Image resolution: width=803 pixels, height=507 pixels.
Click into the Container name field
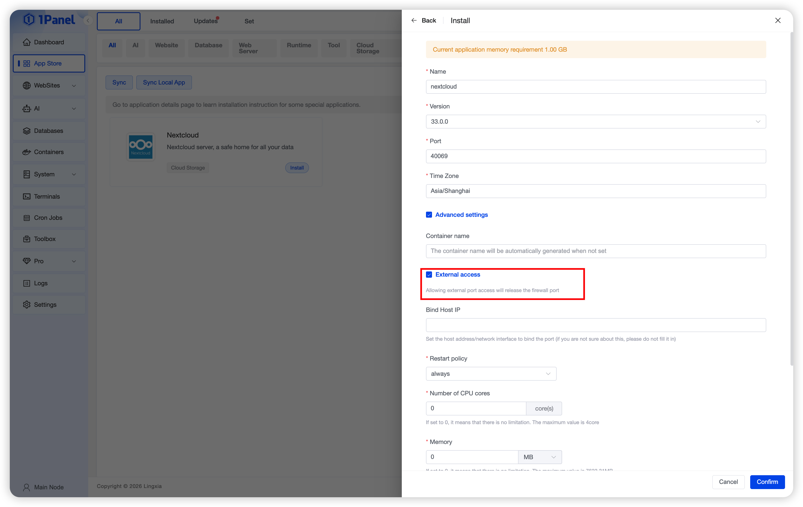point(596,251)
